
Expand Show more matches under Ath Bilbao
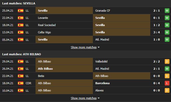coord(84,98)
